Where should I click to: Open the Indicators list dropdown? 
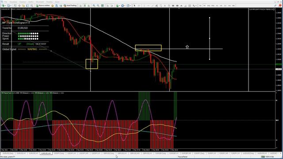(x=118, y=6)
